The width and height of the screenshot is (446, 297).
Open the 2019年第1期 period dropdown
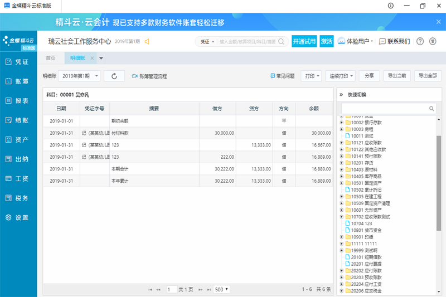click(x=79, y=76)
